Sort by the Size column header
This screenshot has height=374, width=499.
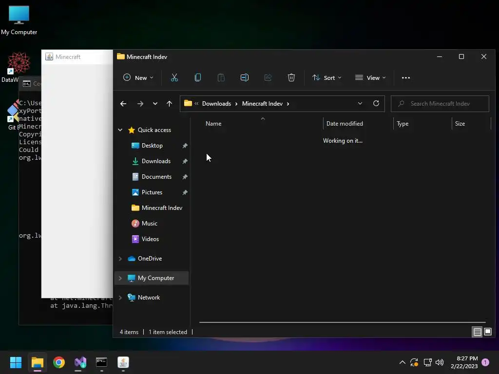(471, 123)
